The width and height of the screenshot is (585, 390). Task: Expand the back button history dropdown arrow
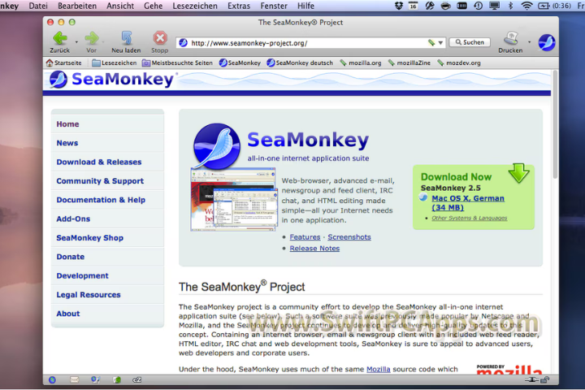pos(76,42)
